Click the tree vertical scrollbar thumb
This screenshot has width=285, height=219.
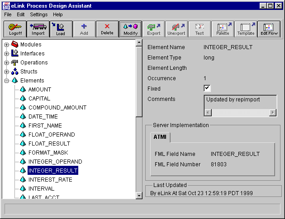139,82
